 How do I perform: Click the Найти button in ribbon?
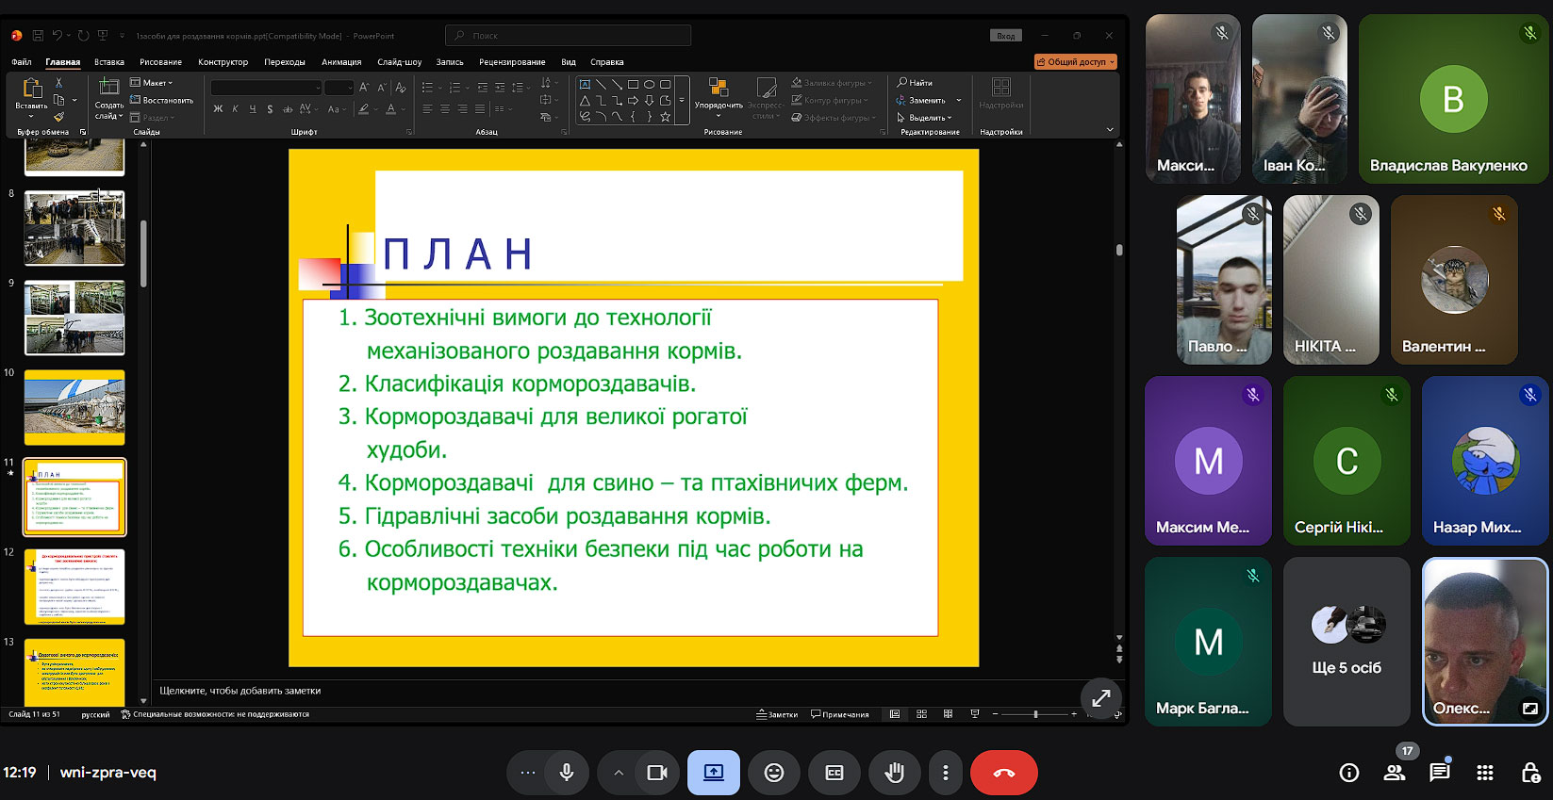coord(915,83)
